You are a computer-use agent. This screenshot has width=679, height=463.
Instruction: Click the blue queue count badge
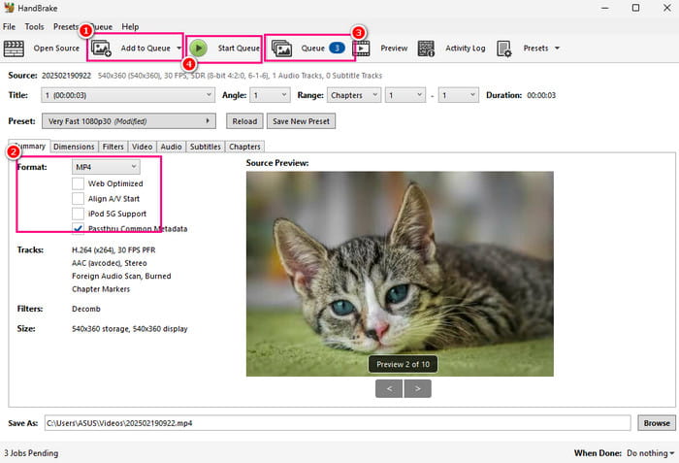click(337, 49)
